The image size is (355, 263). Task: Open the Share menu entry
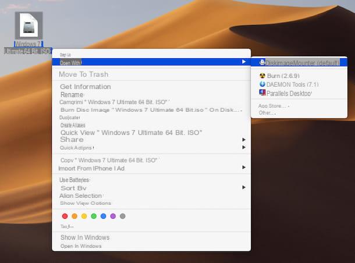[x=72, y=140]
